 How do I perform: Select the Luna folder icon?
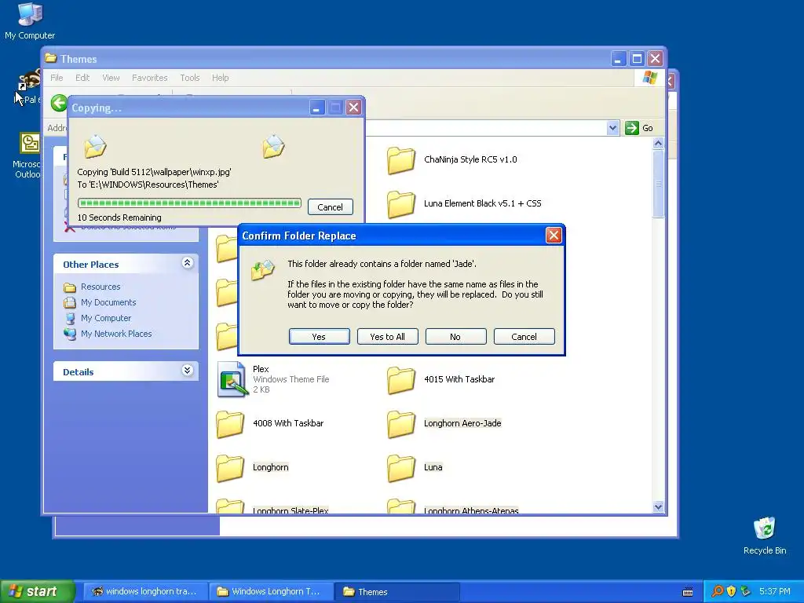click(400, 468)
